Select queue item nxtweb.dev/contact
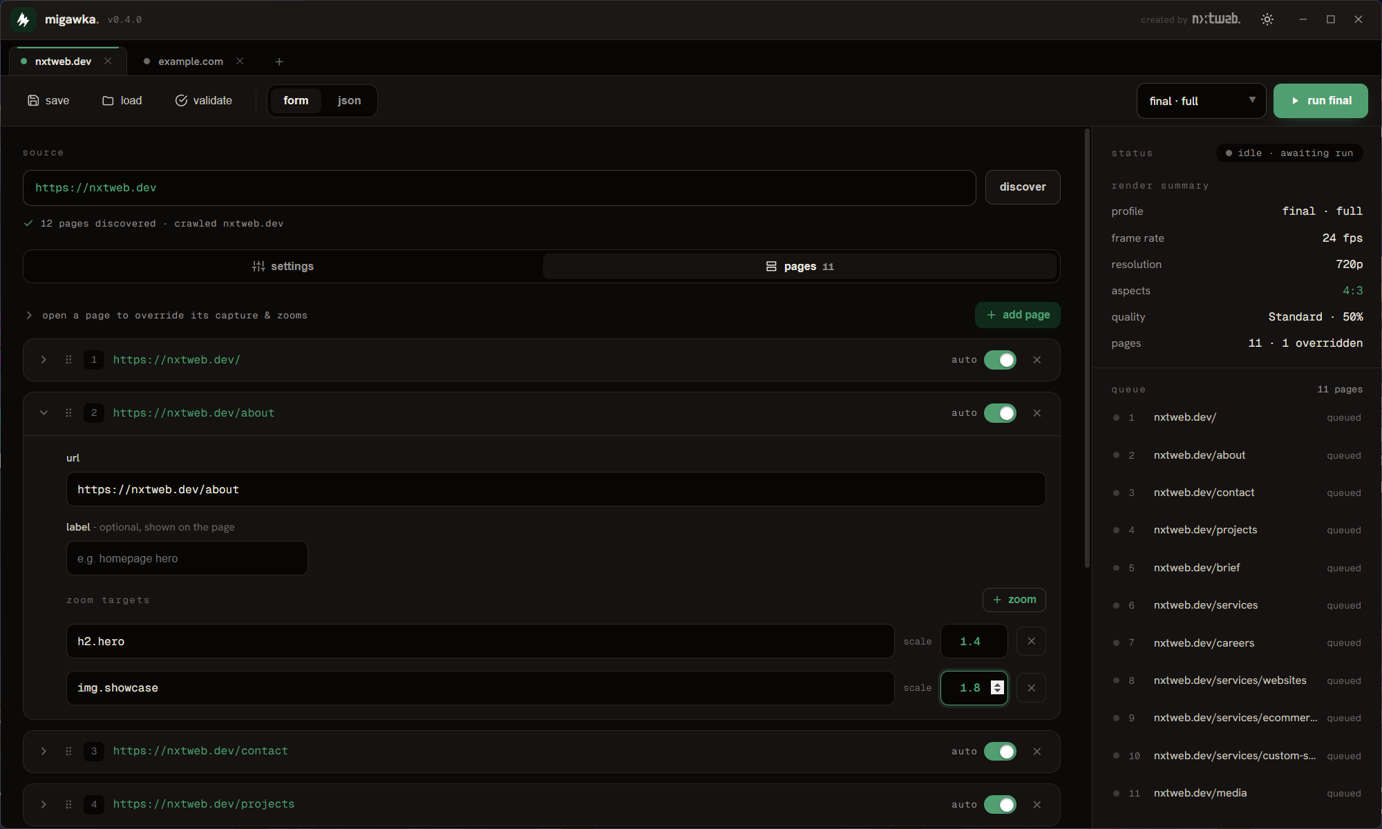 pyautogui.click(x=1237, y=493)
